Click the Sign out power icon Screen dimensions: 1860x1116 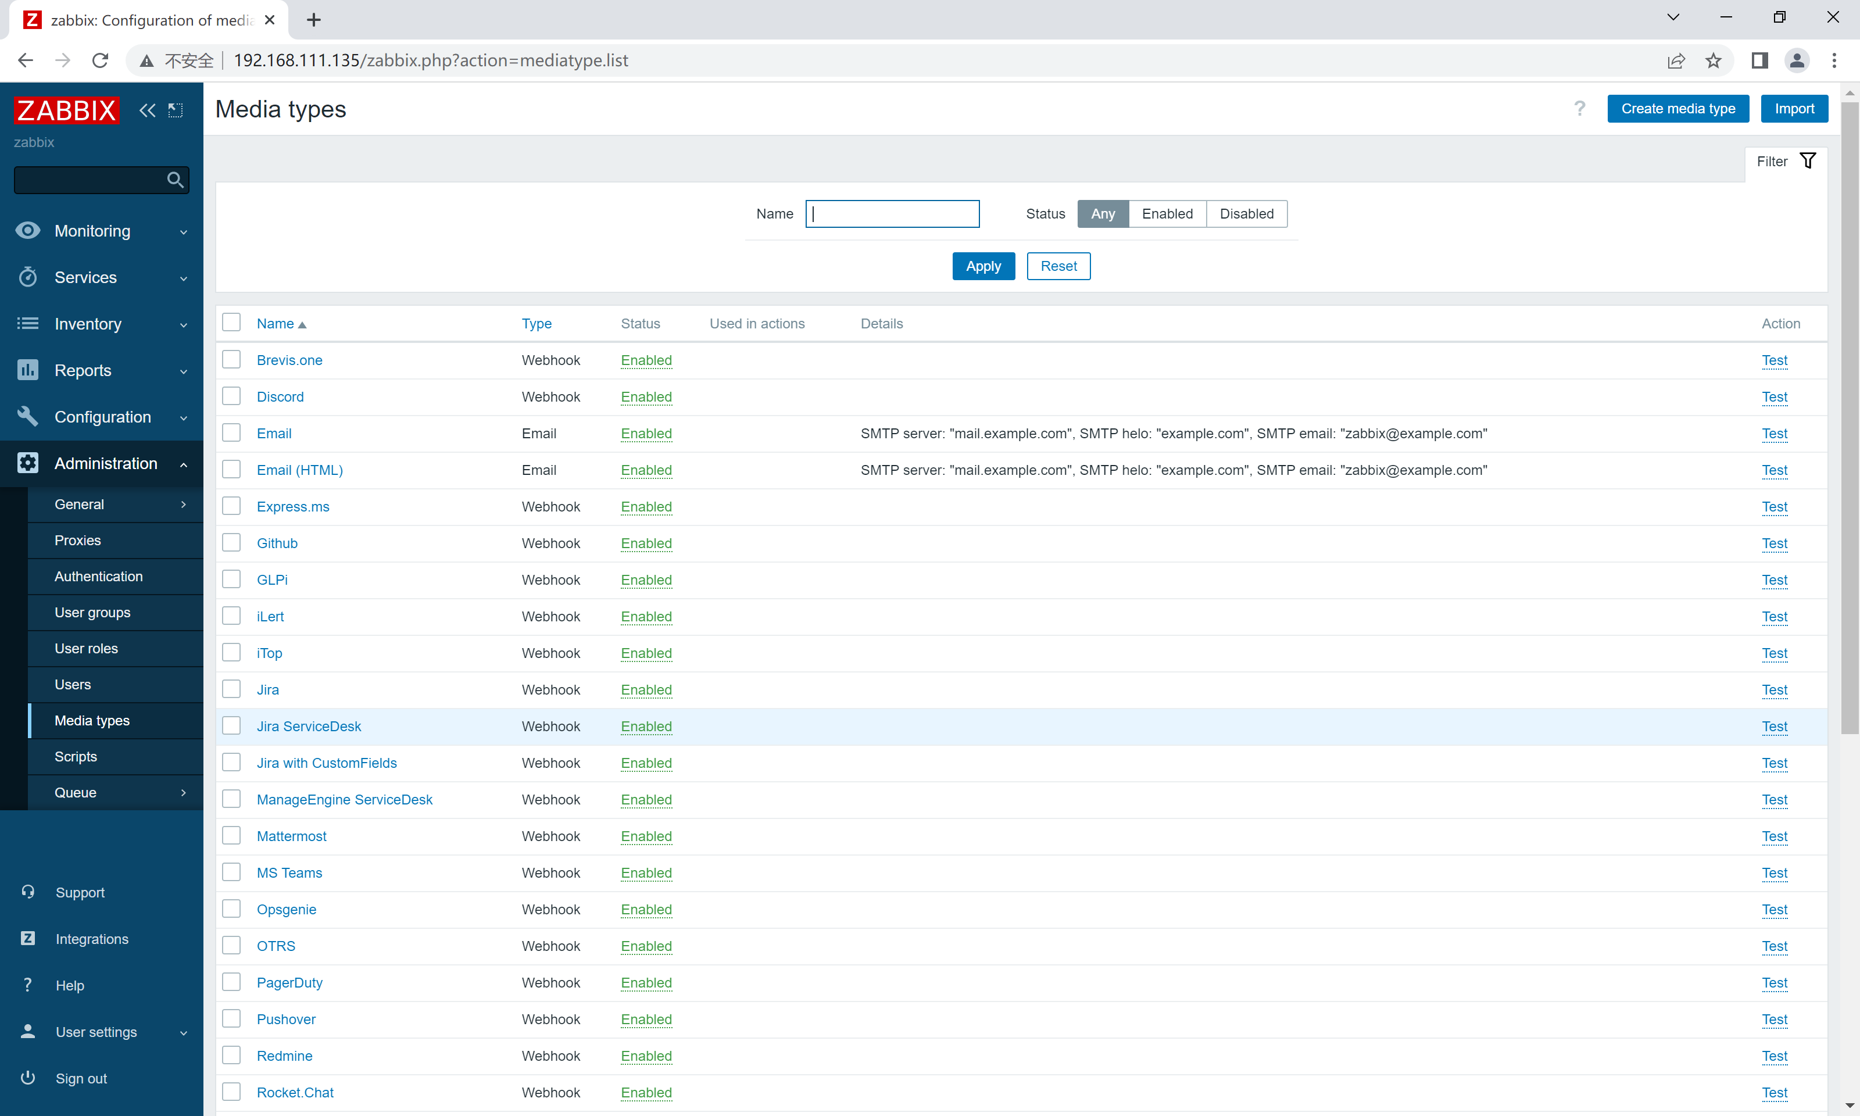pyautogui.click(x=28, y=1078)
